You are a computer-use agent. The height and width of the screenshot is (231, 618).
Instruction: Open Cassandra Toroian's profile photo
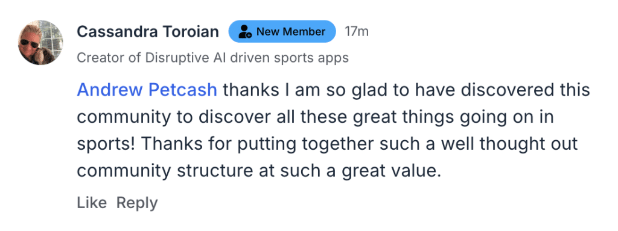[x=40, y=43]
